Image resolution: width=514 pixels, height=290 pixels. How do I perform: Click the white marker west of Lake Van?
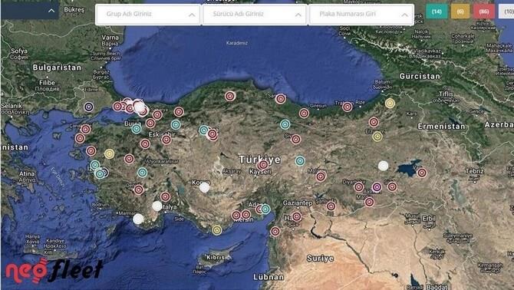[x=384, y=166]
